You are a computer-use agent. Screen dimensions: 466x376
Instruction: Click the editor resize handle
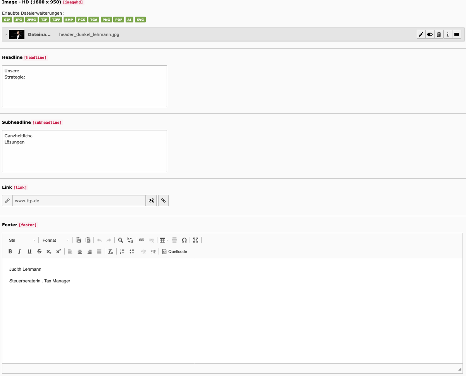point(460,369)
